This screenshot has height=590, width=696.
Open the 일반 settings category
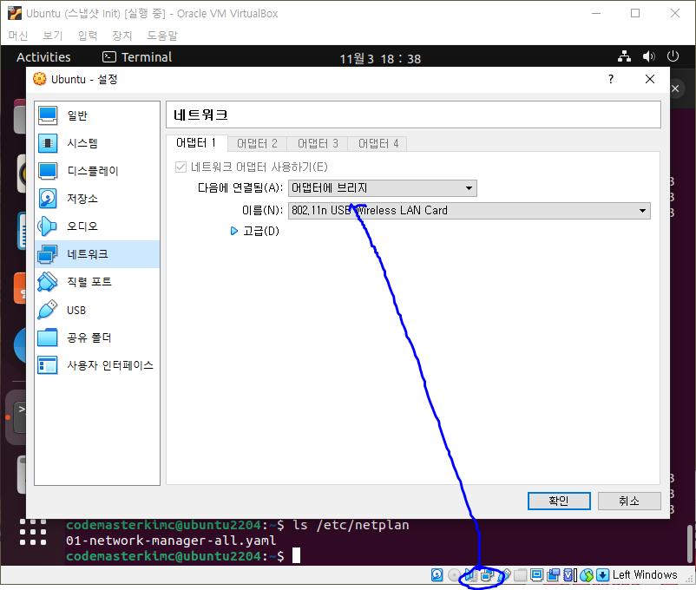97,115
